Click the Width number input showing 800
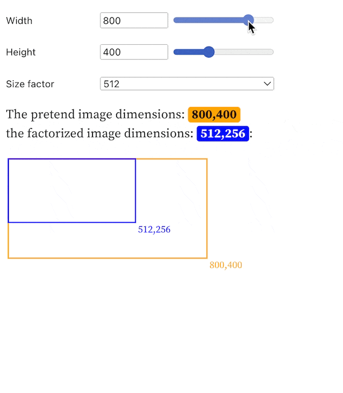This screenshot has width=343, height=393. (x=134, y=20)
